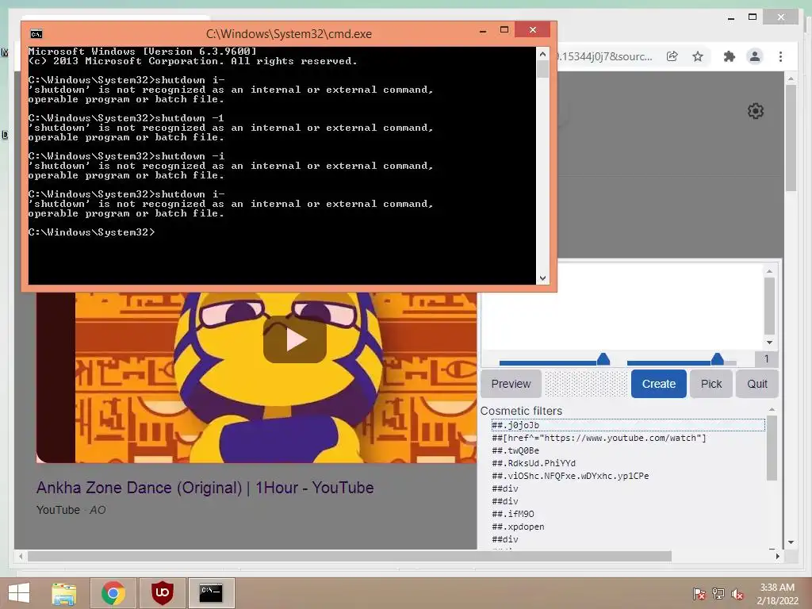812x609 pixels.
Task: Click filter count box showing 1
Action: pyautogui.click(x=767, y=359)
